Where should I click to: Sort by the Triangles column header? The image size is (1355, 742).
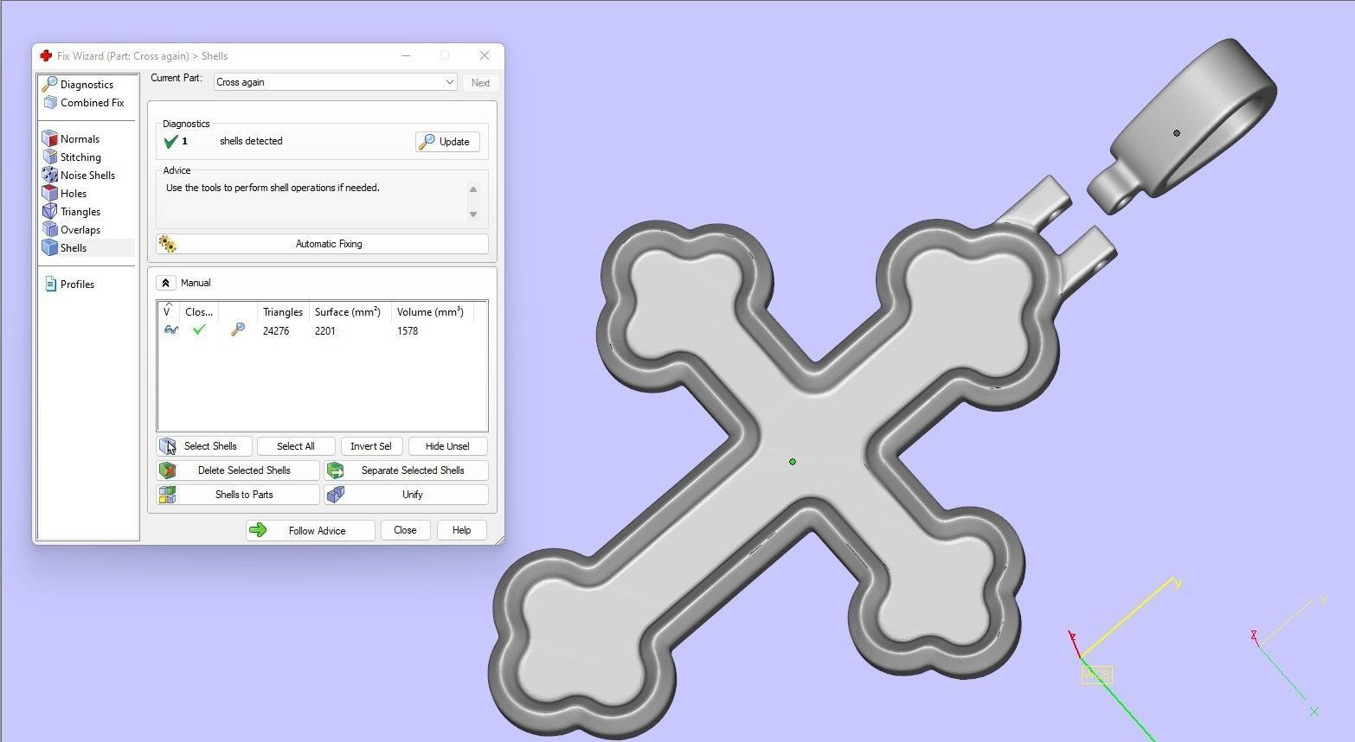283,312
